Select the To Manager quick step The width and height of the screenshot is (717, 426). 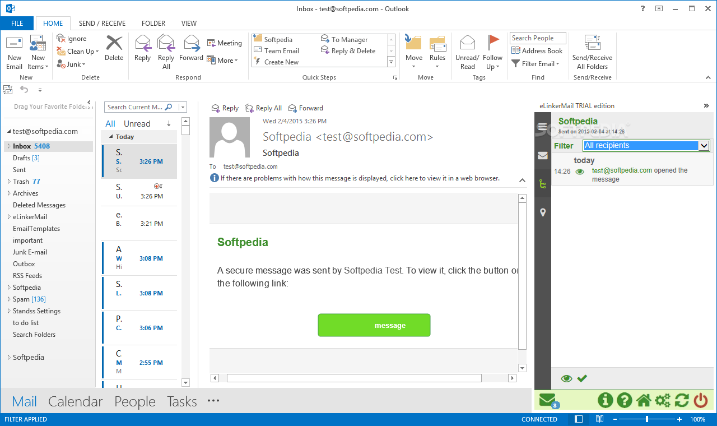tap(344, 40)
